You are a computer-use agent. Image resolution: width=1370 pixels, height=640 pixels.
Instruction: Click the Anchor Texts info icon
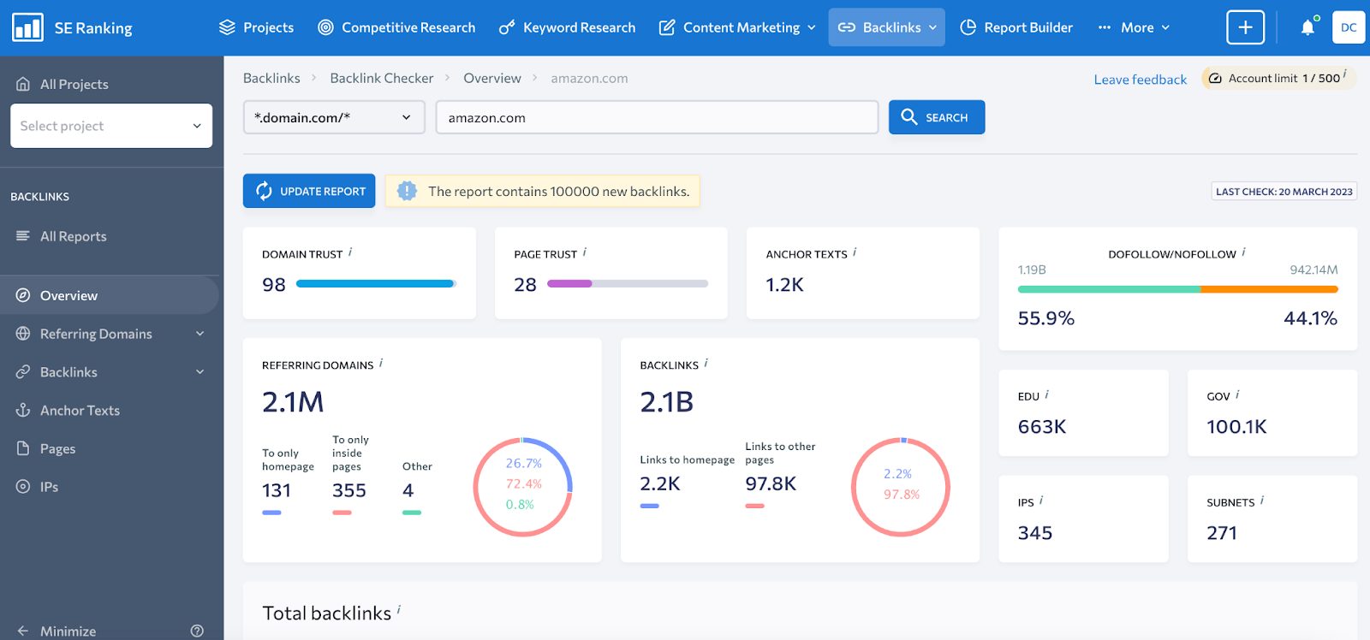(x=855, y=252)
